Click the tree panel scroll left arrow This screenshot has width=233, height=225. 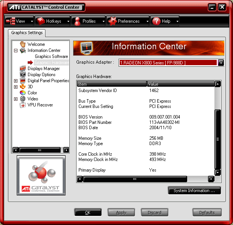(16, 150)
